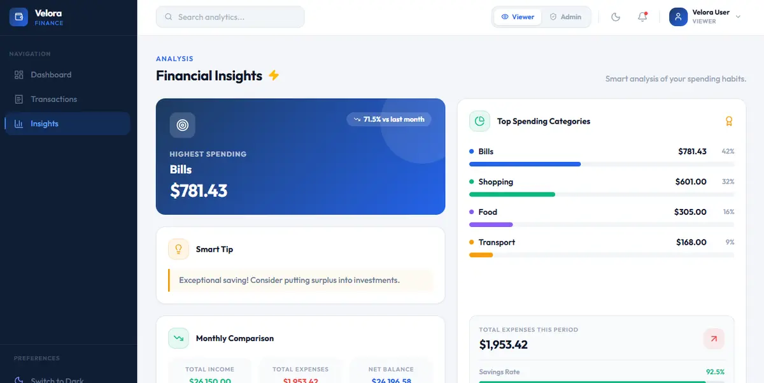Click the Dashboard grid icon in sidebar

[x=19, y=75]
